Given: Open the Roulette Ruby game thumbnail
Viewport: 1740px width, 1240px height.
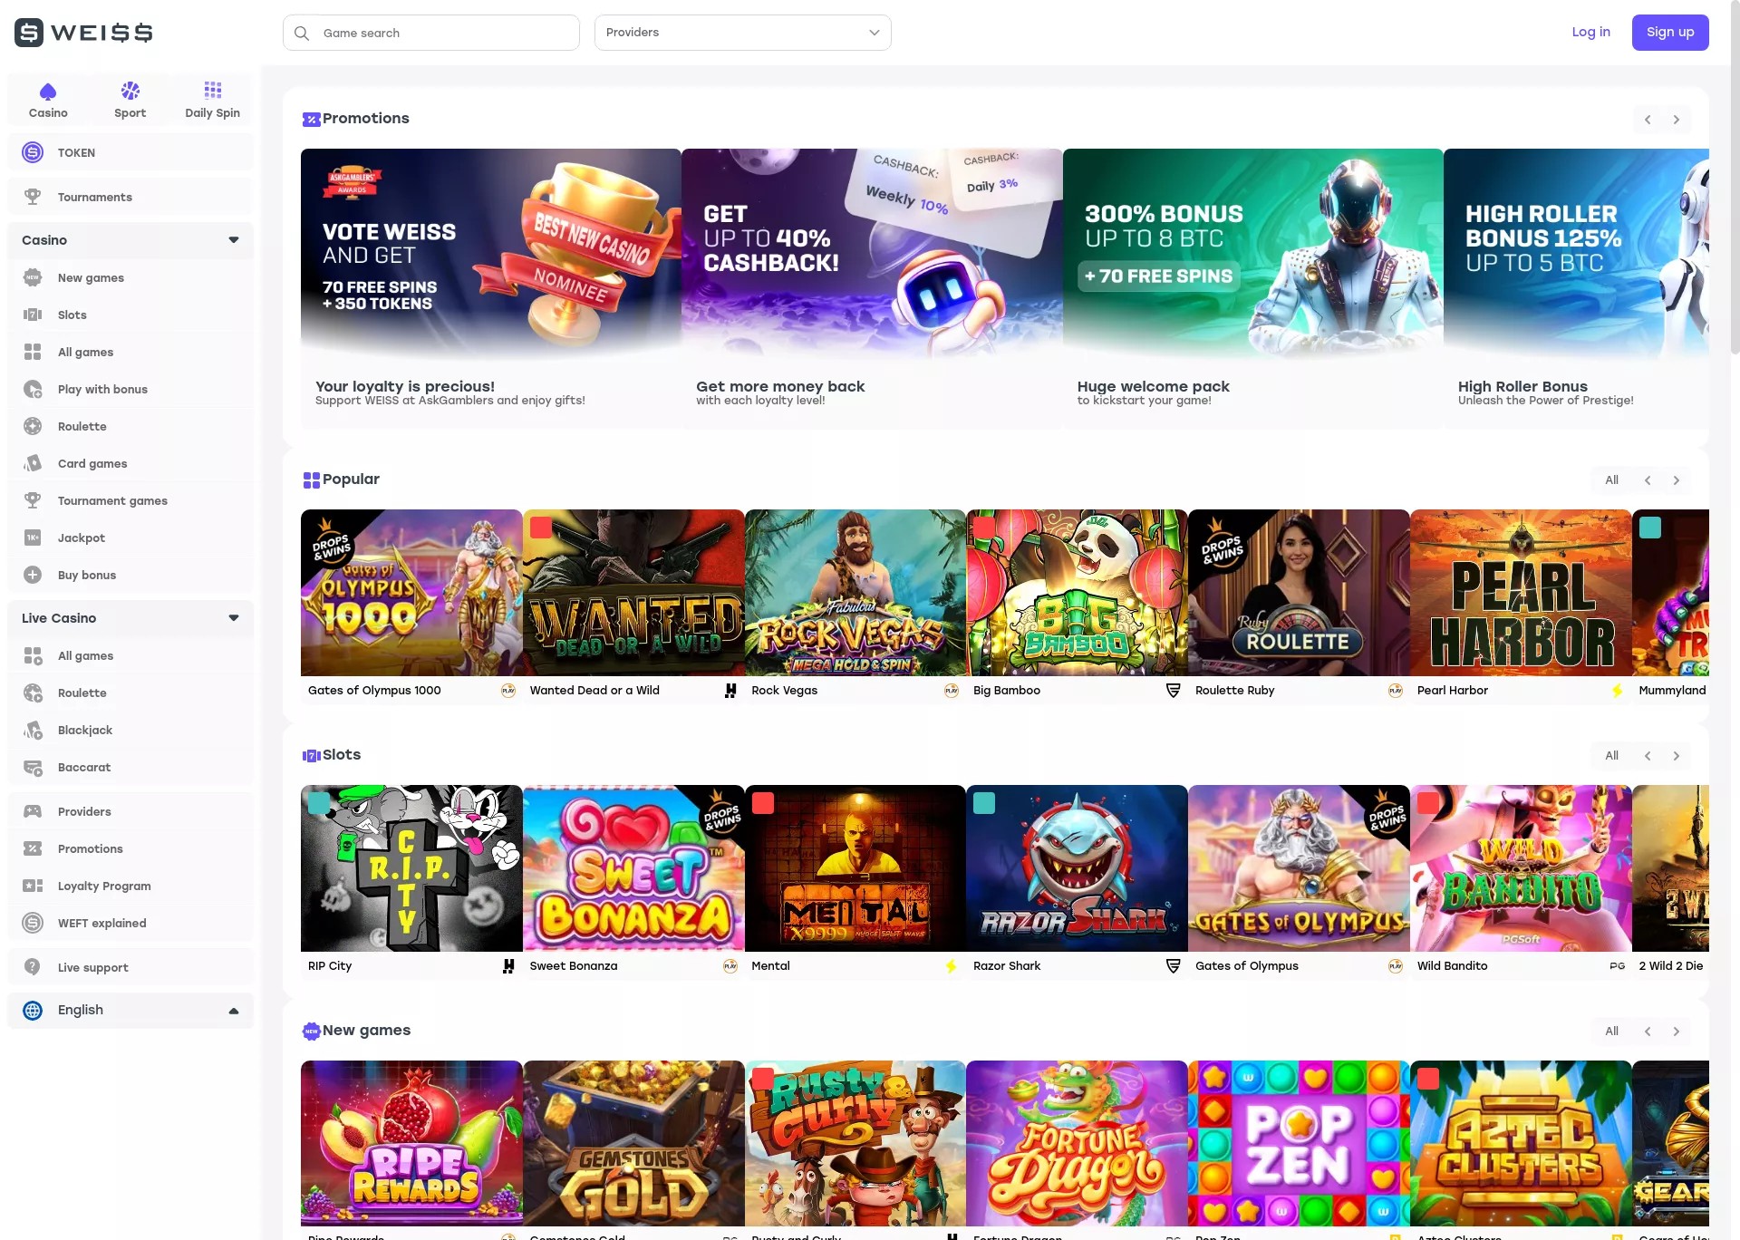Looking at the screenshot, I should [1299, 593].
